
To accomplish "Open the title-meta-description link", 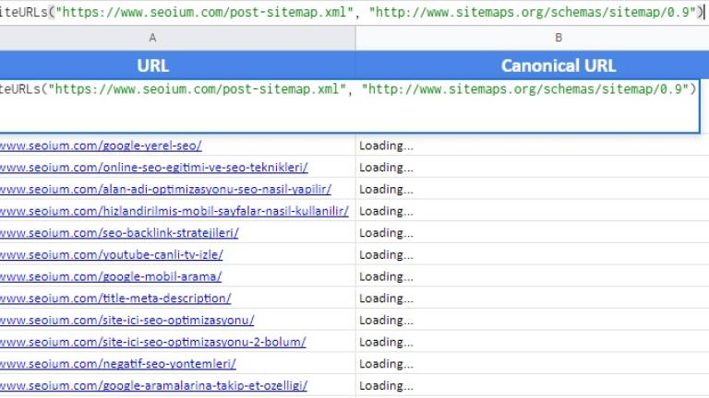I will pos(115,298).
